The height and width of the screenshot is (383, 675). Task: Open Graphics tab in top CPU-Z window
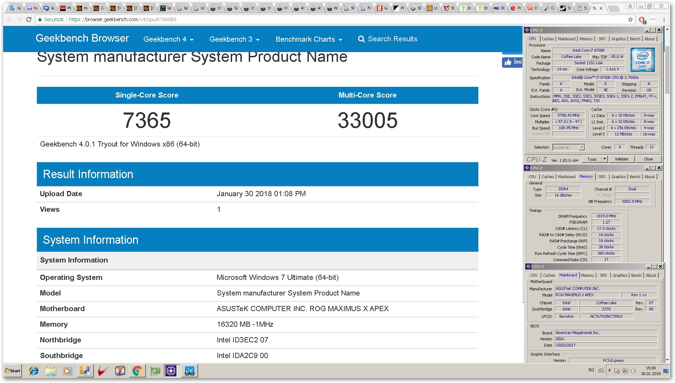(x=619, y=39)
